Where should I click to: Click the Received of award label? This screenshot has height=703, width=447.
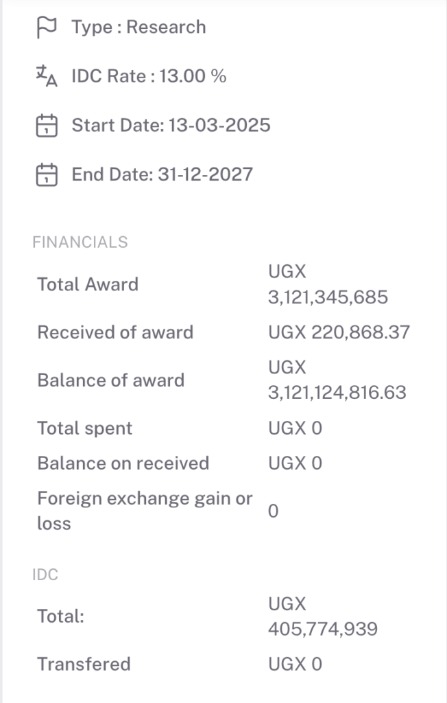tap(116, 332)
